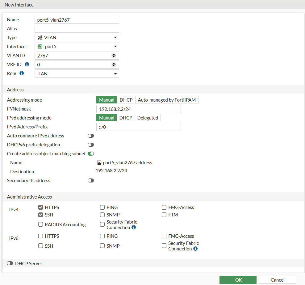Click the IPv4 Security Fabric Connection info icon
This screenshot has width=305, height=285.
[x=133, y=227]
